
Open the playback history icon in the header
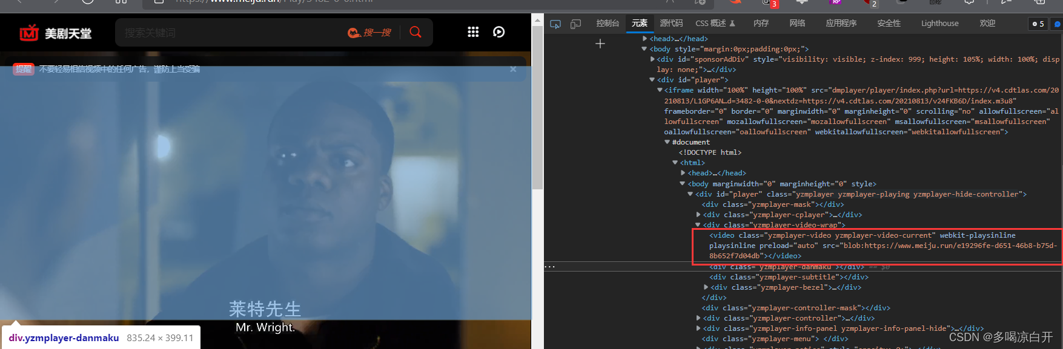coord(499,32)
